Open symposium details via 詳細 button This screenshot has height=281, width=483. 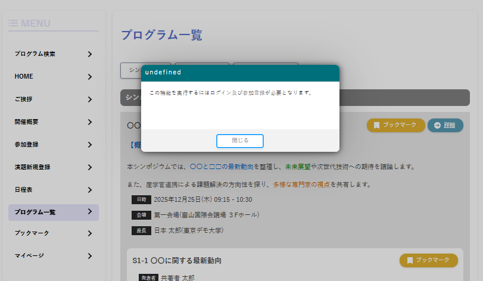tap(445, 125)
